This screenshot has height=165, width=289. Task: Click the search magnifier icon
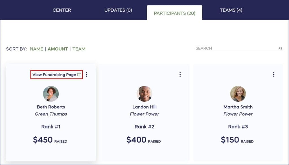281,49
